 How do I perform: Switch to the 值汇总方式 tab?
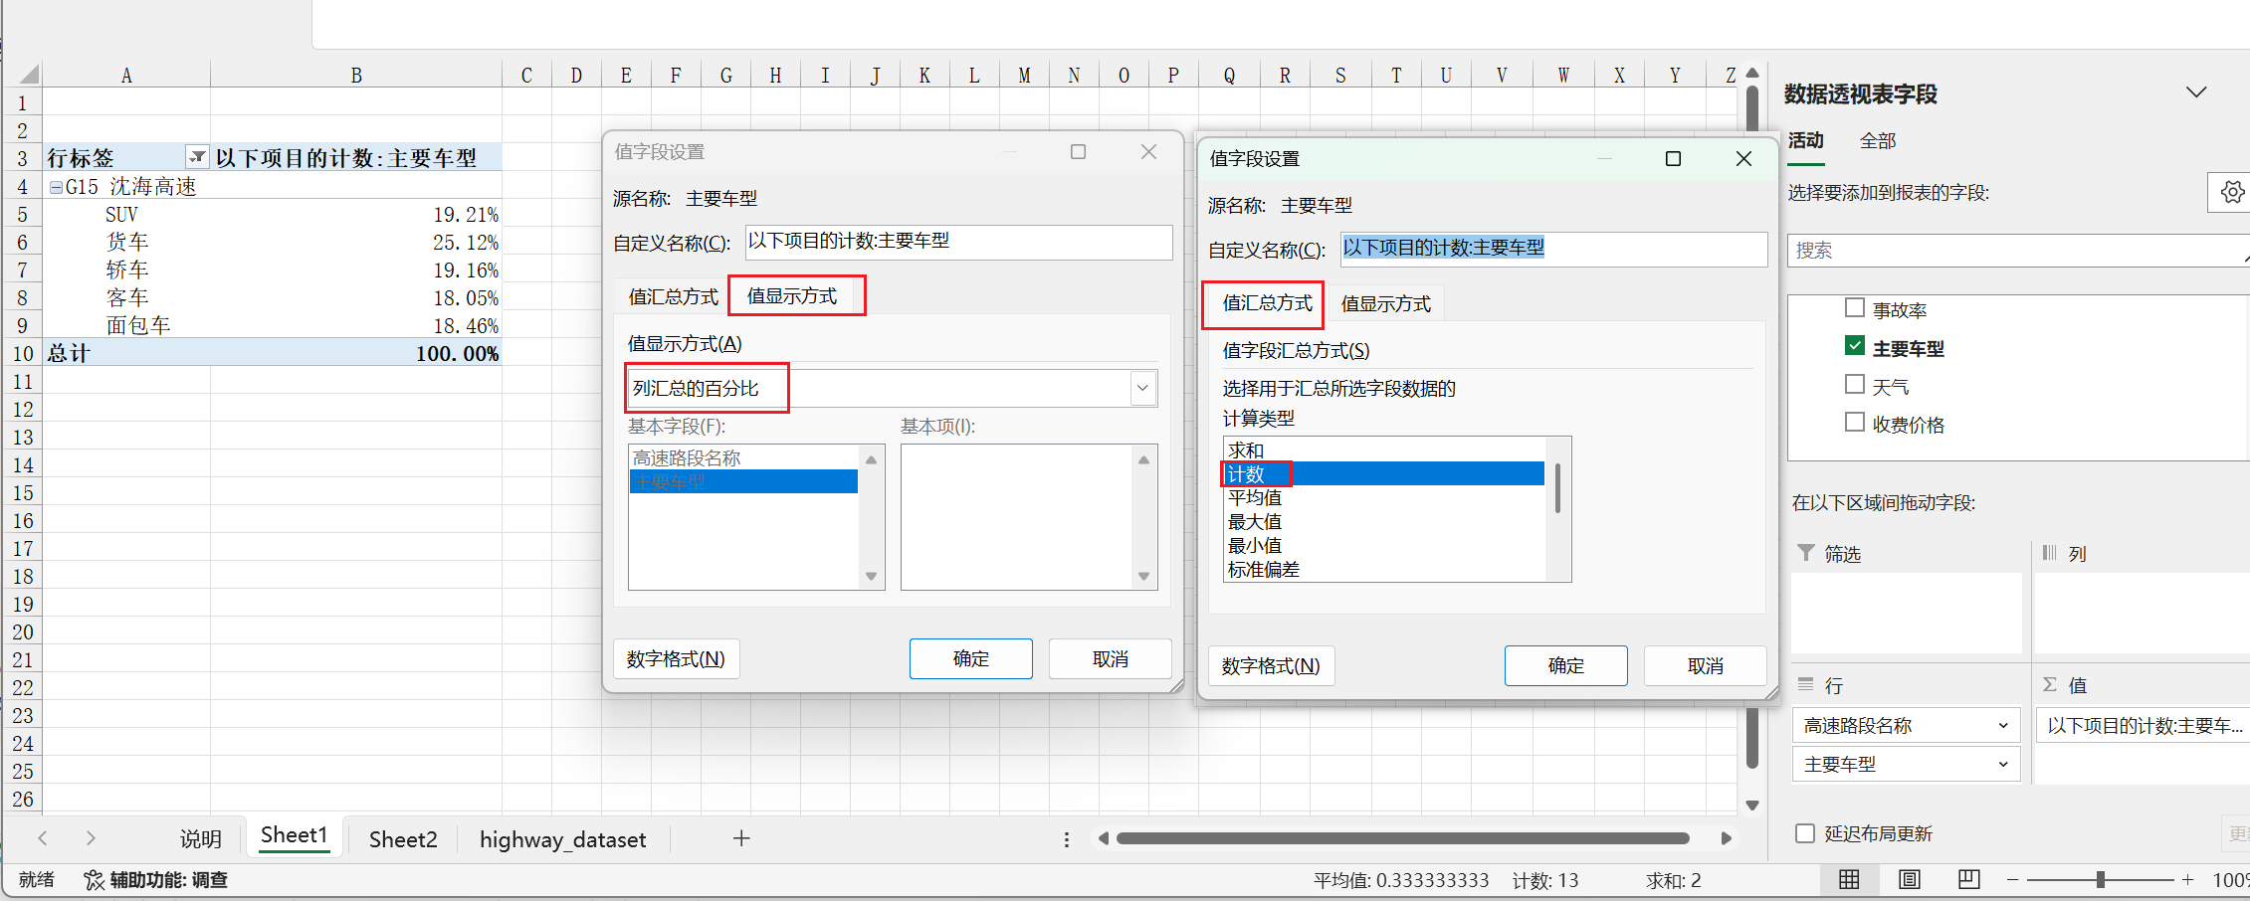point(1262,303)
